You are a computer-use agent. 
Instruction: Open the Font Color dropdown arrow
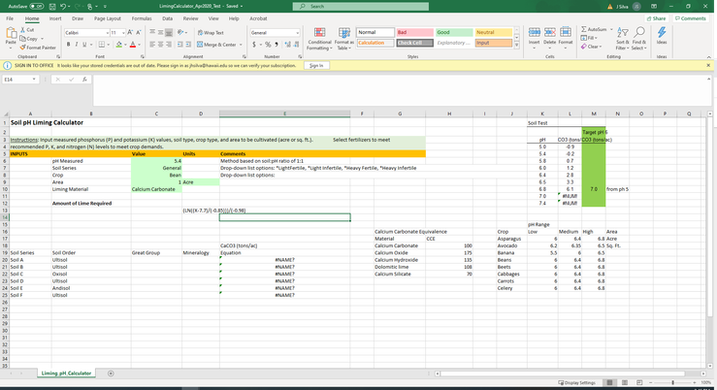[139, 45]
